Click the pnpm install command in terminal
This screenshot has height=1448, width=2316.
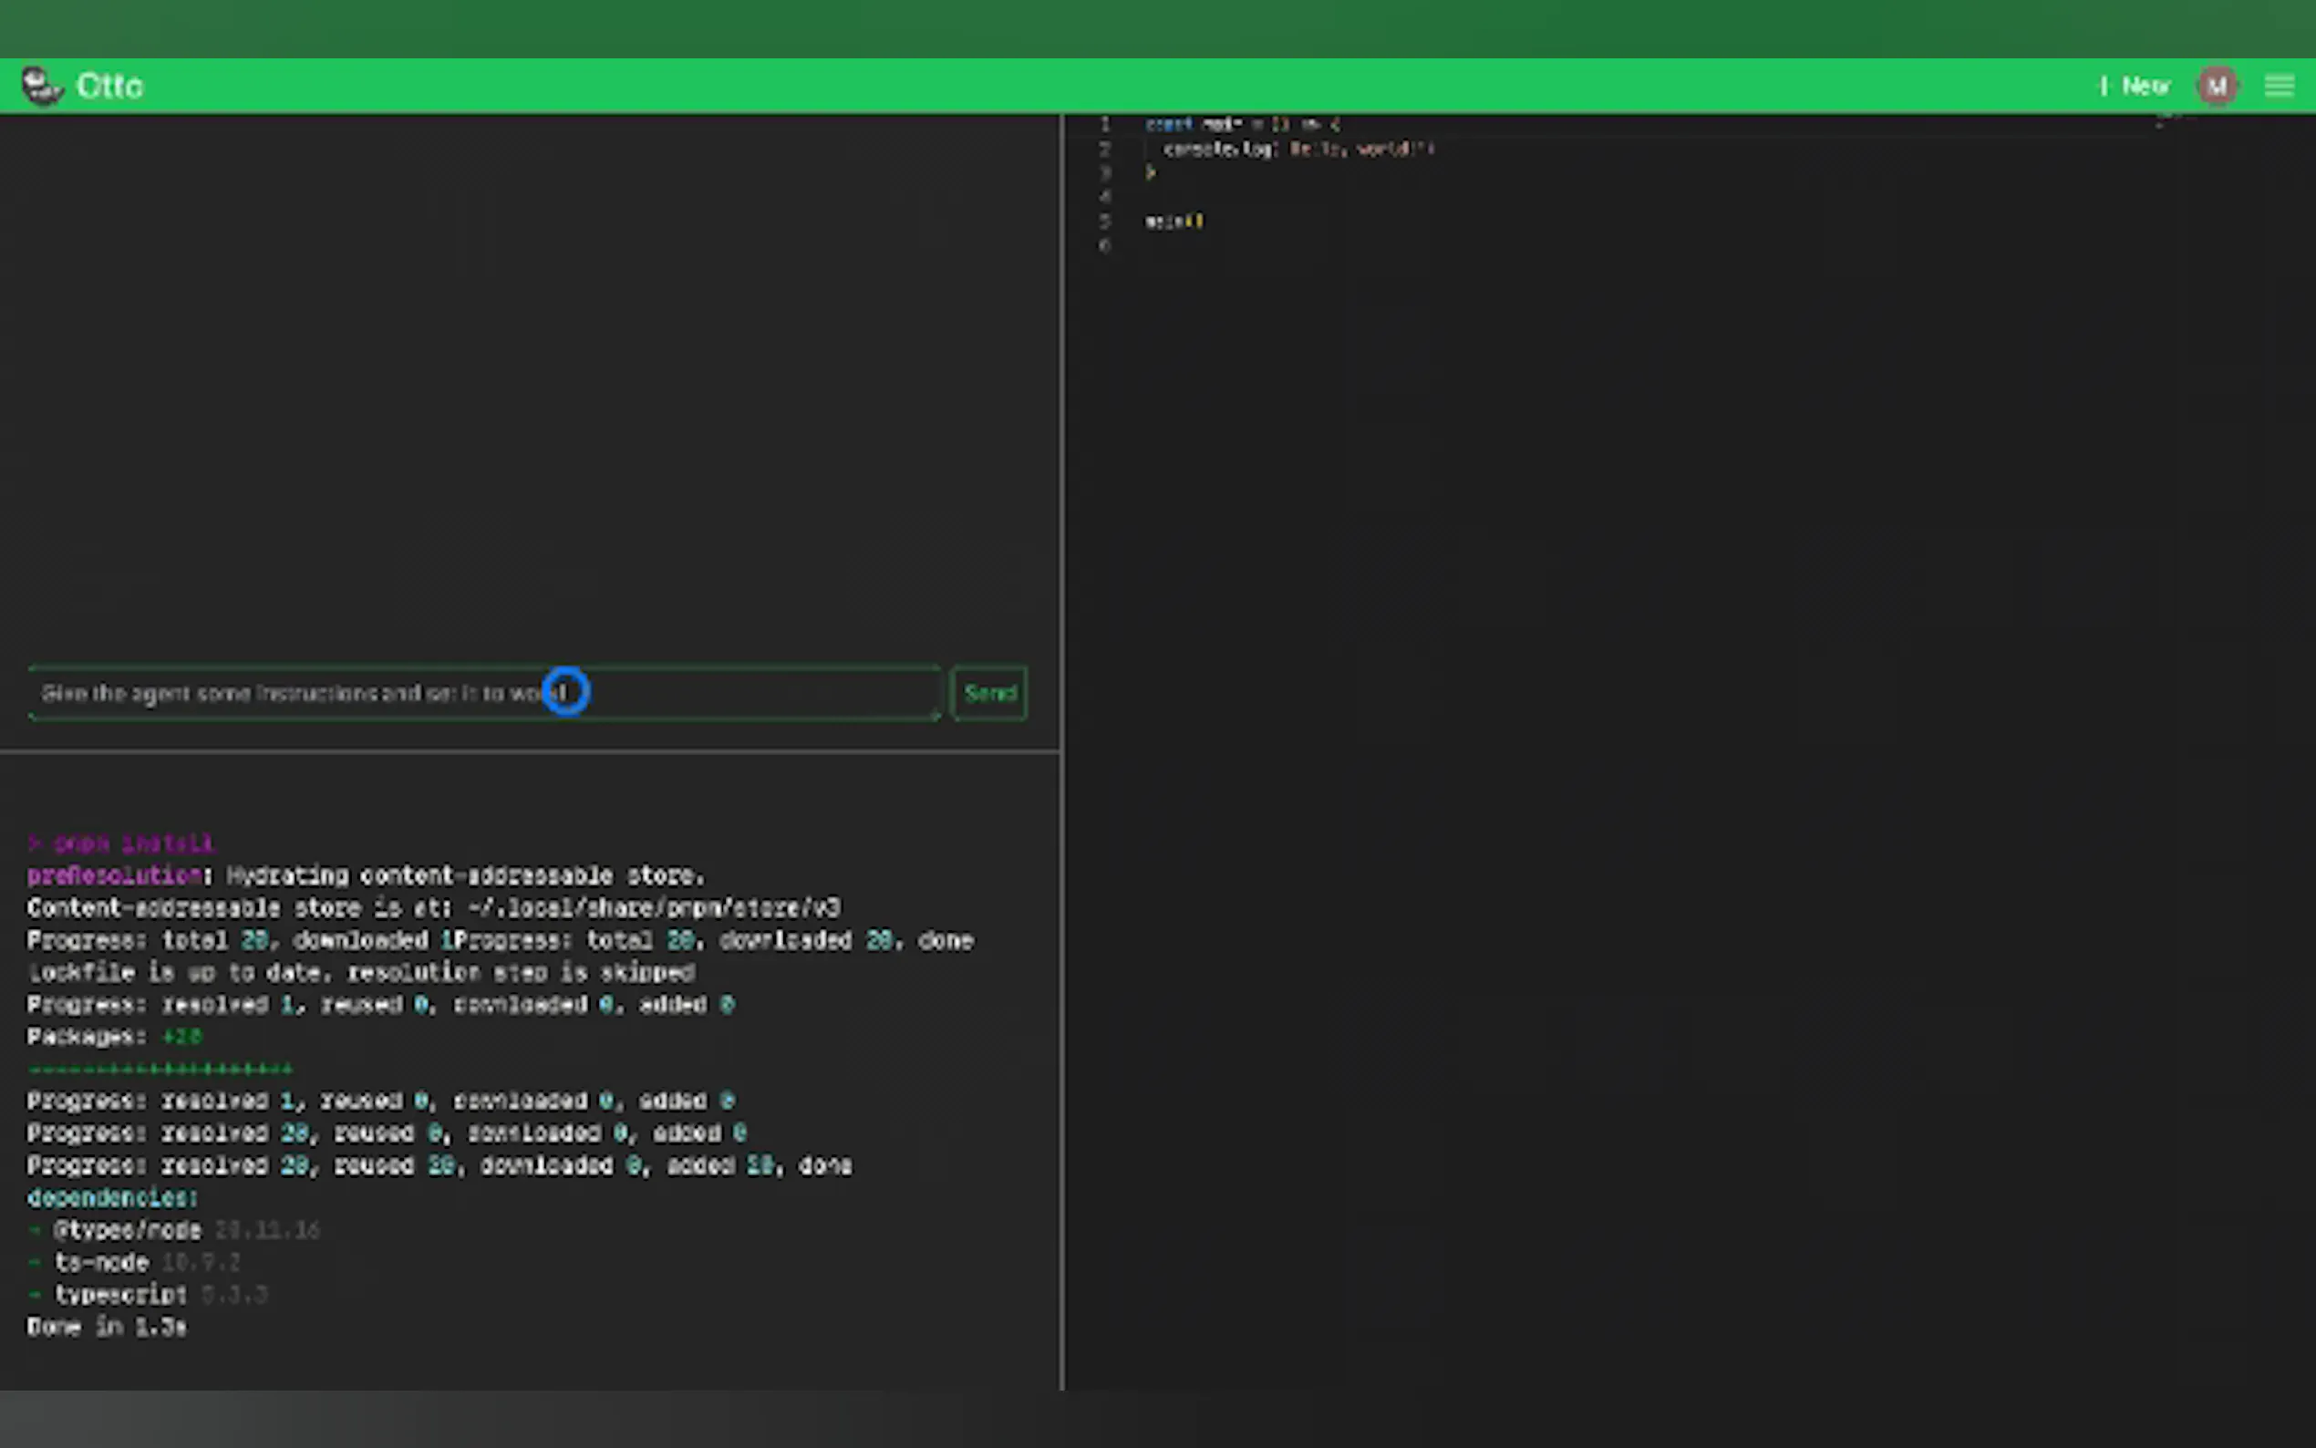click(132, 843)
